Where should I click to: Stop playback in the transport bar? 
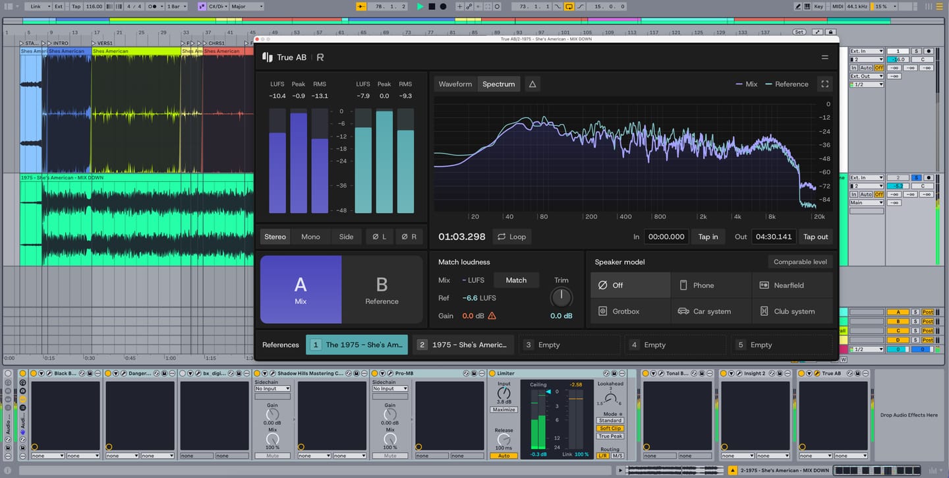[432, 7]
